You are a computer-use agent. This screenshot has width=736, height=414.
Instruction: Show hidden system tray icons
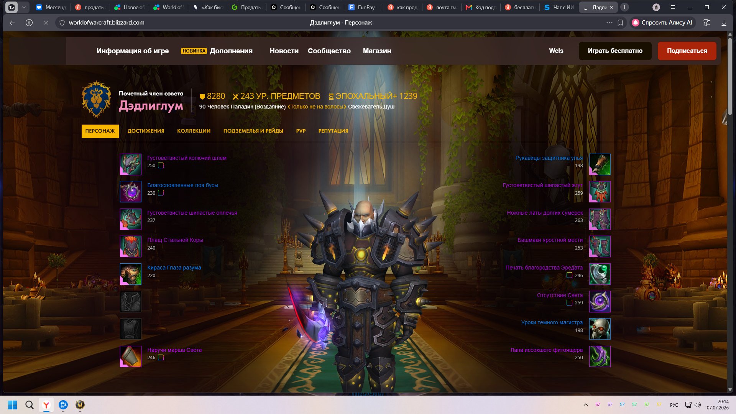click(586, 405)
